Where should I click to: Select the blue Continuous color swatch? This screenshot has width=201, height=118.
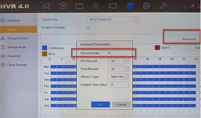[44, 48]
